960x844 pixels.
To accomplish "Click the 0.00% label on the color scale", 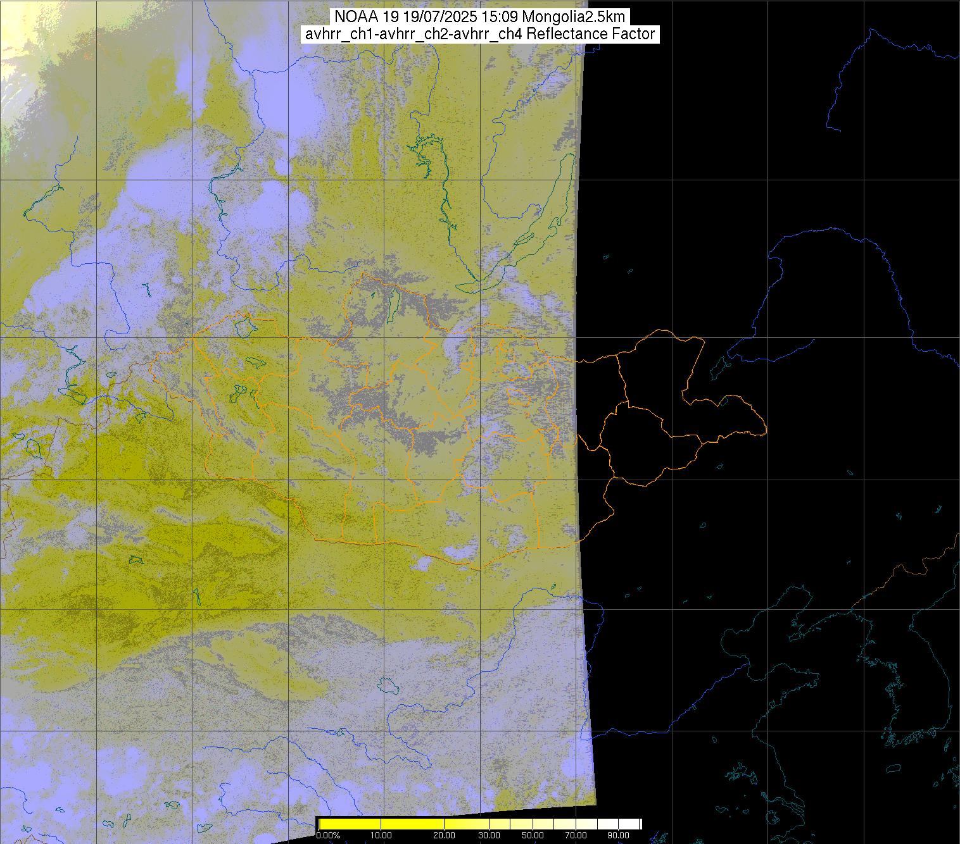I will (x=328, y=835).
